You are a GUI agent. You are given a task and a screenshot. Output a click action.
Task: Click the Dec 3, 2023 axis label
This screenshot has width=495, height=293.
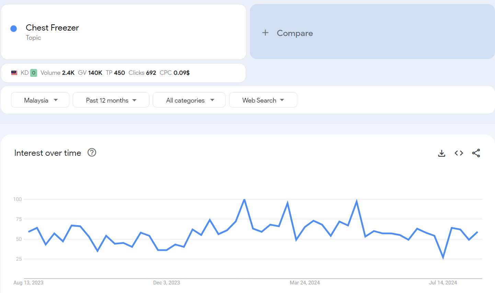[166, 283]
